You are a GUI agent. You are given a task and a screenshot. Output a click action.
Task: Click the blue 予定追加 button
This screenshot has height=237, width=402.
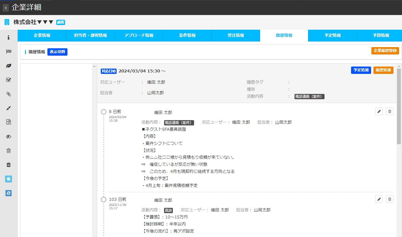[x=361, y=70]
